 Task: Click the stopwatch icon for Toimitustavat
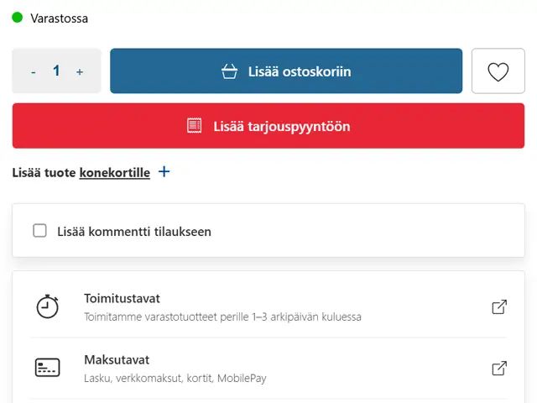pyautogui.click(x=47, y=306)
